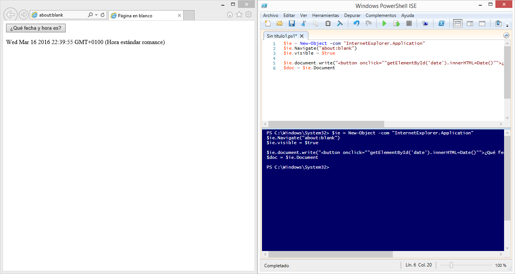Show script pane maximized layout
The image size is (515, 274).
tap(482, 24)
